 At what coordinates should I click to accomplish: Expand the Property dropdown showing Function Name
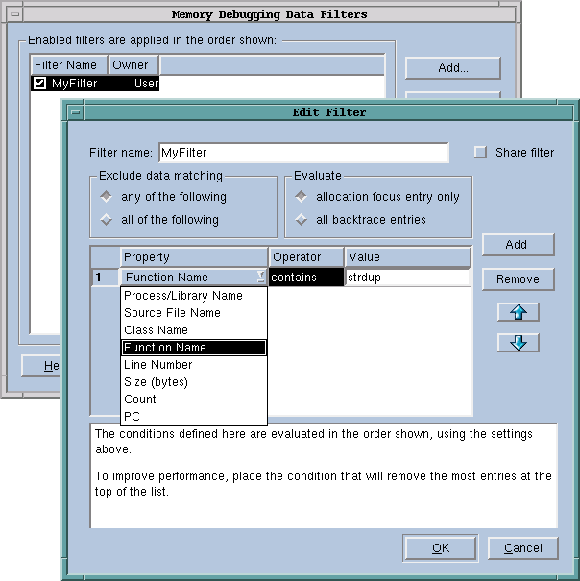[194, 278]
